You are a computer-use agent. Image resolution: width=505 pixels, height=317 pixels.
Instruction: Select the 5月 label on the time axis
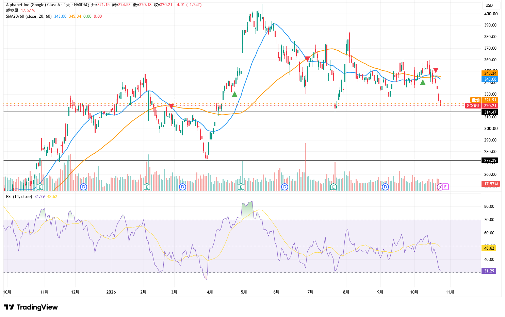point(244,292)
